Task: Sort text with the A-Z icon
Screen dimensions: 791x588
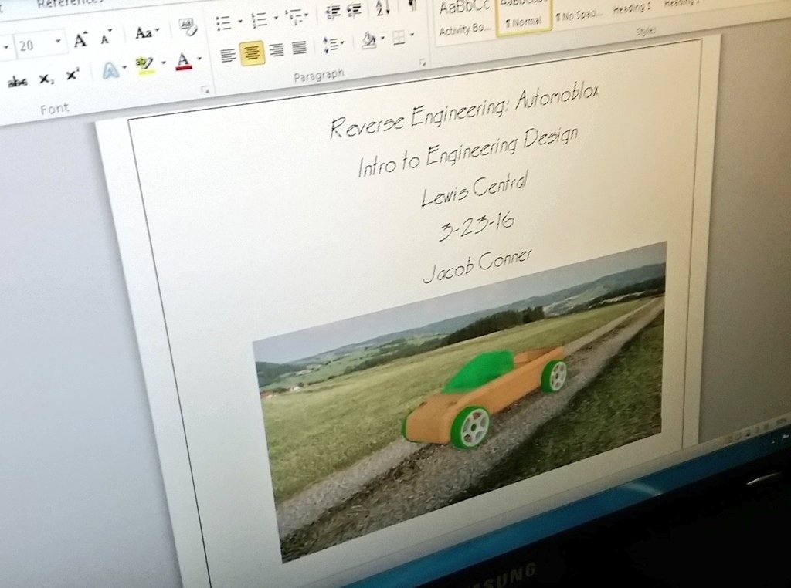Action: click(382, 8)
